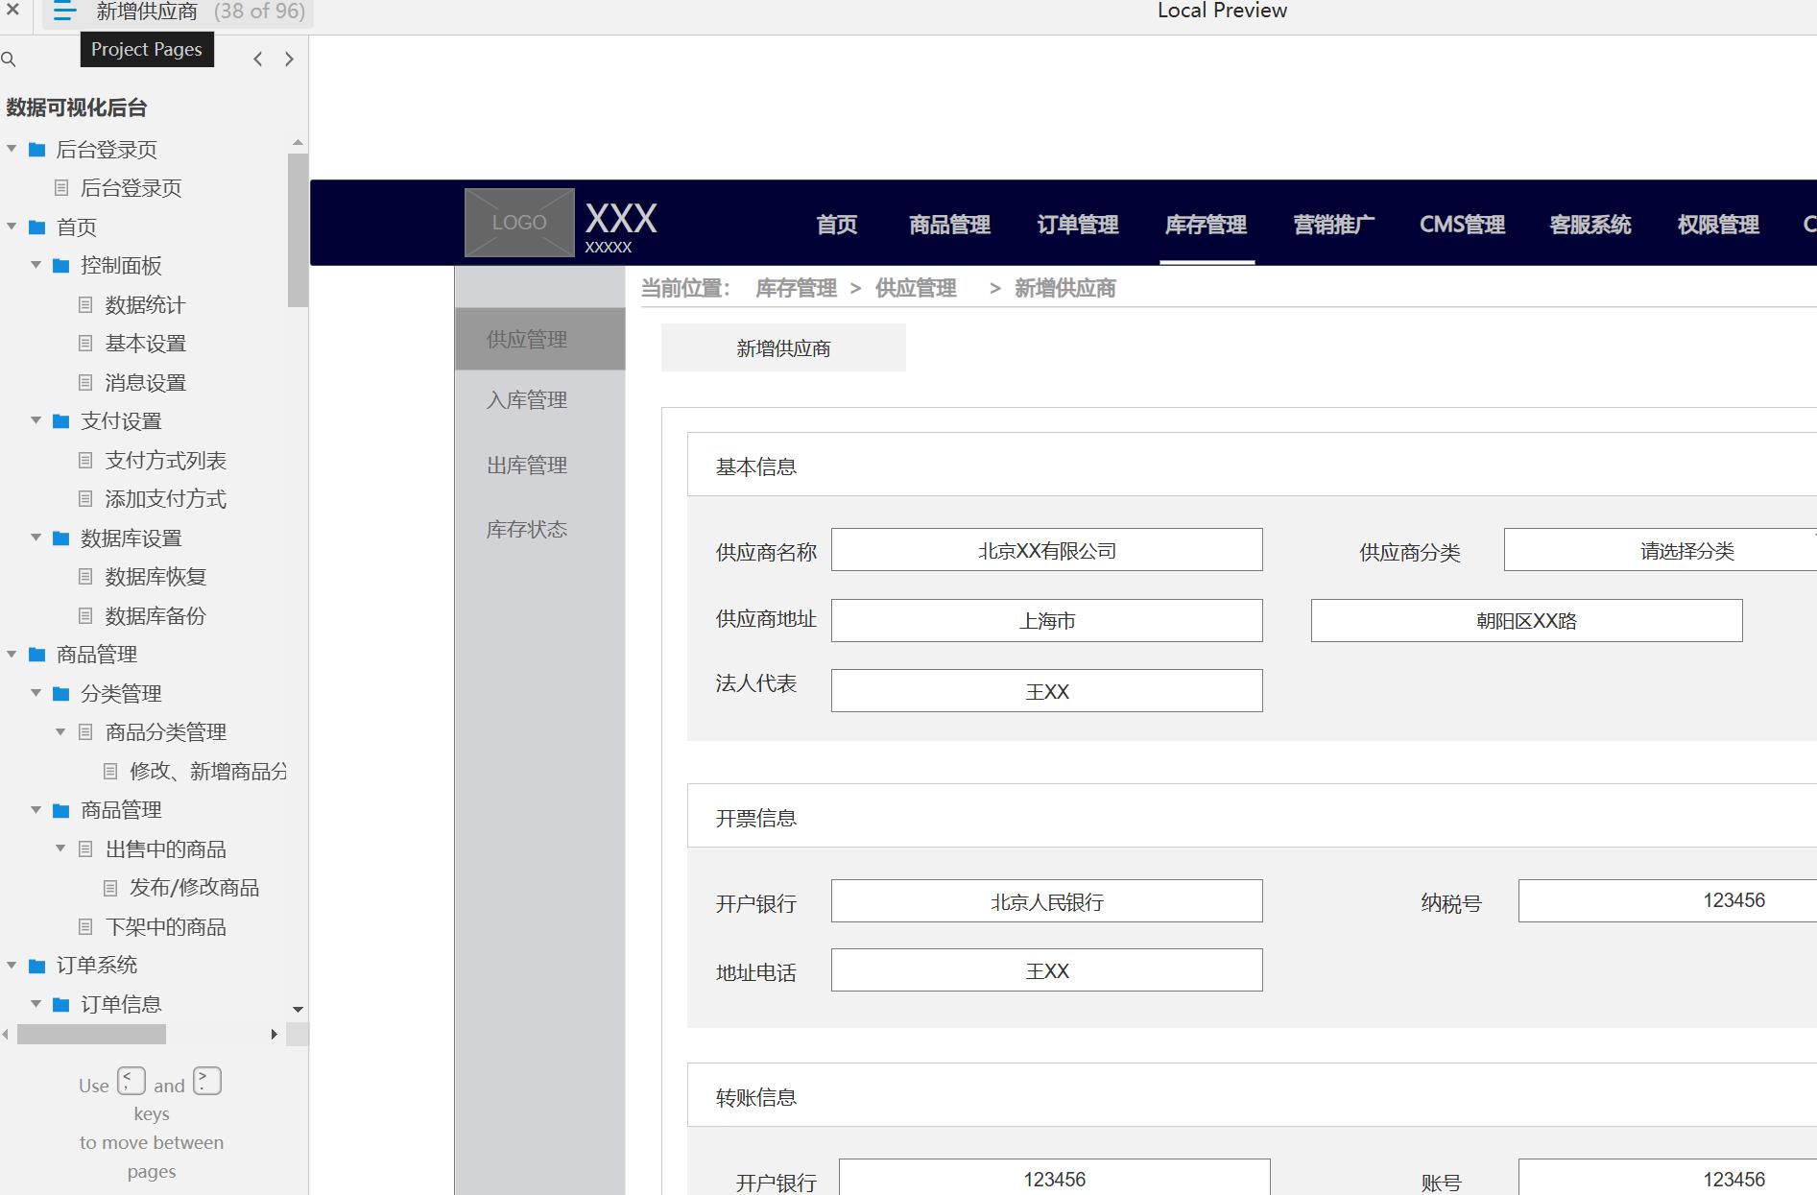Click the 新增供应商 button
Viewport: 1817px width, 1195px height.
[783, 347]
